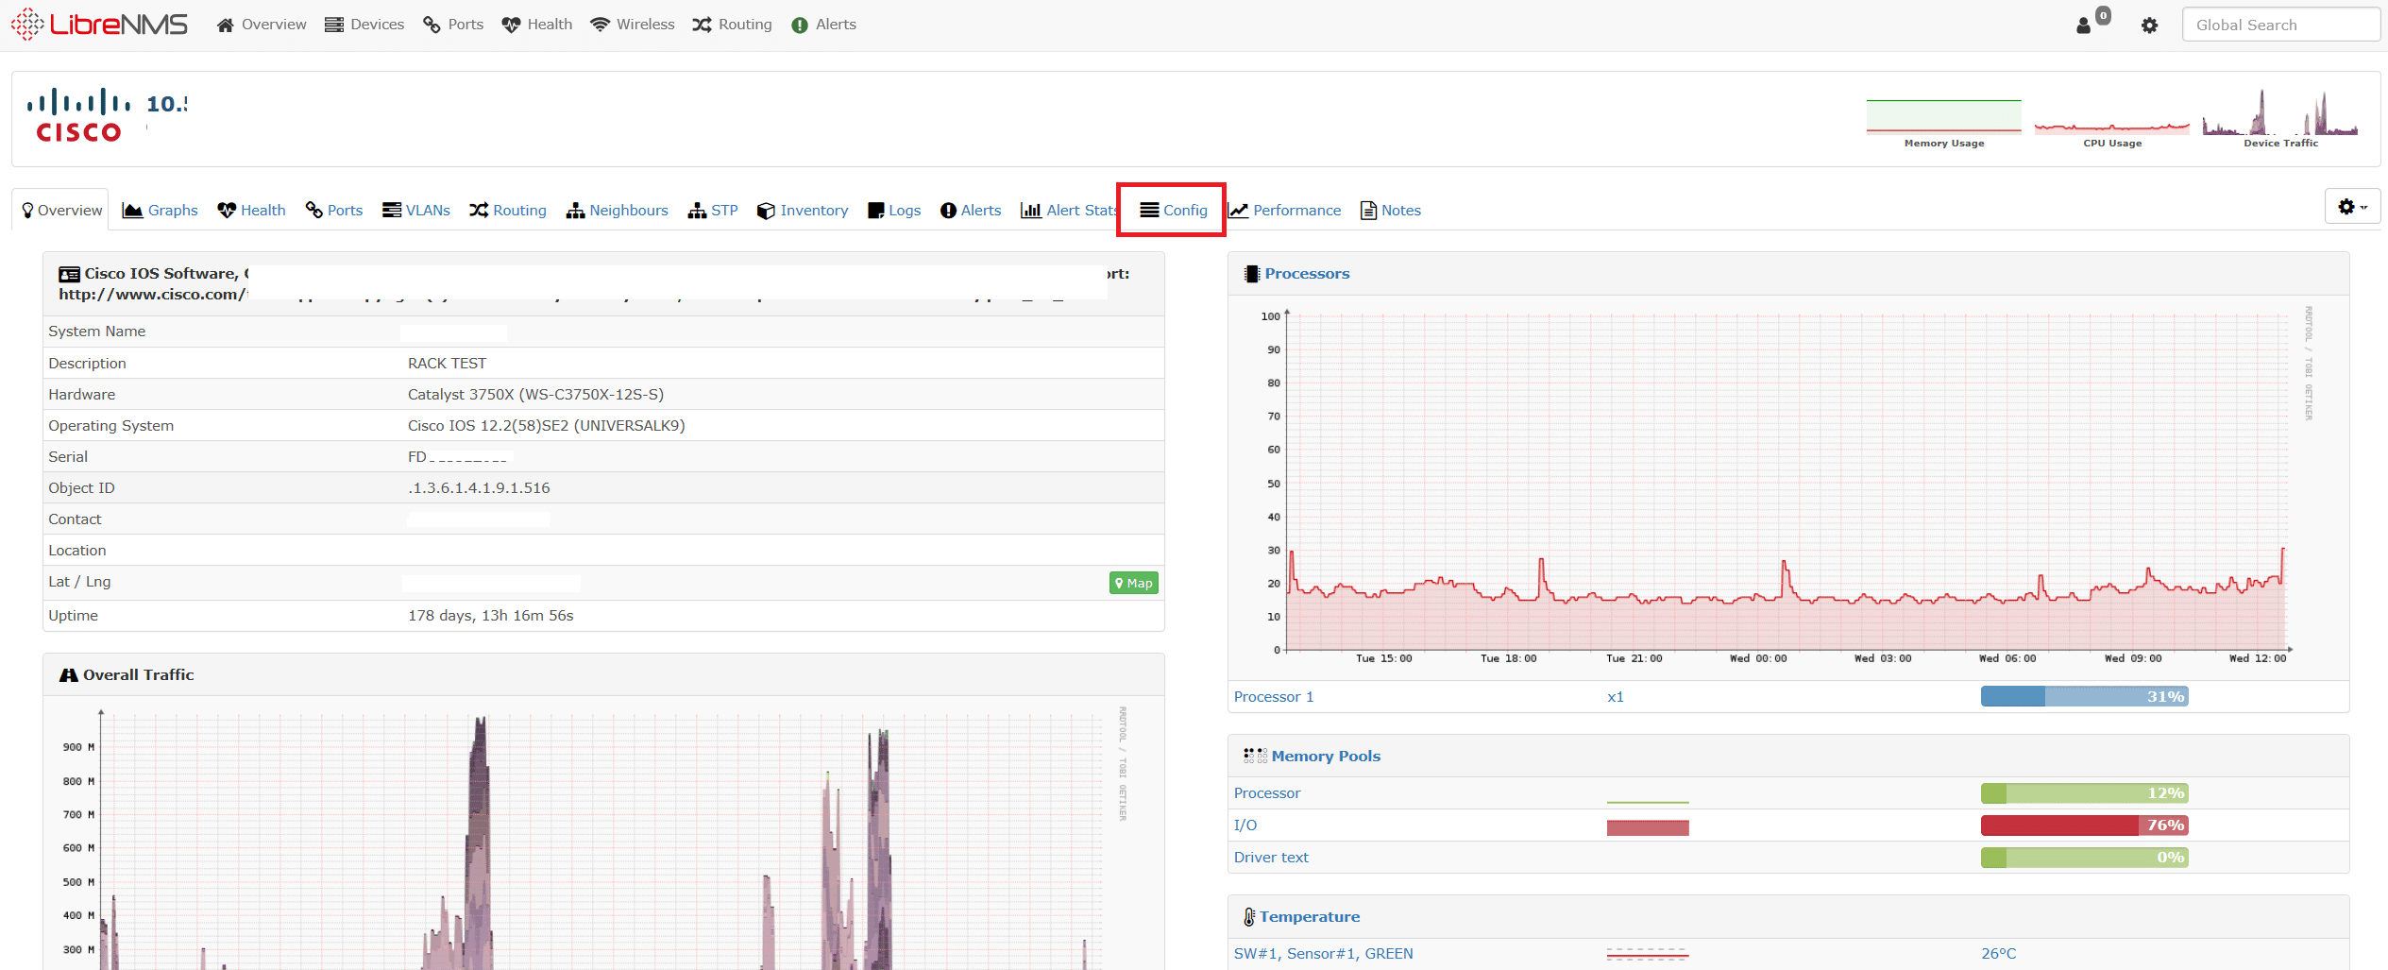Click the 26°C temperature value

coord(1998,953)
